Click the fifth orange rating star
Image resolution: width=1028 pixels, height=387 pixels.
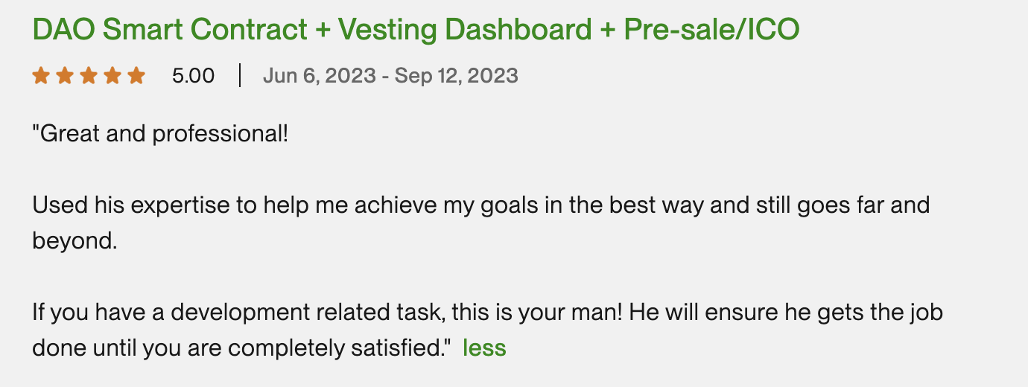tap(136, 75)
